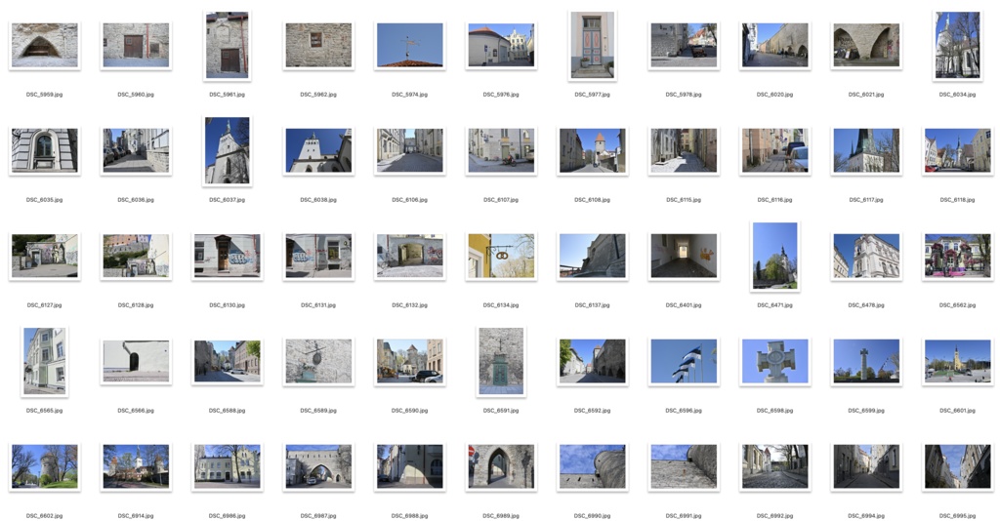Click the DSC_6036.jpg filename label
Viewport: 1000px width, 521px height.
136,200
